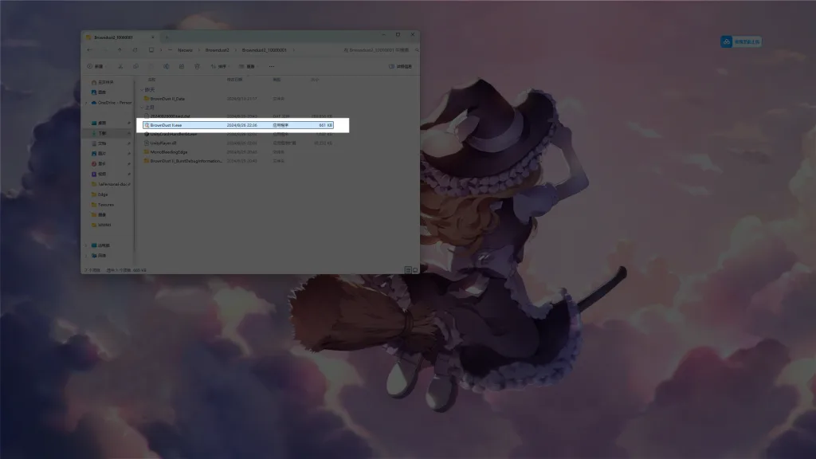
Task: Click the refresh icon in navigation bar
Action: 135,49
